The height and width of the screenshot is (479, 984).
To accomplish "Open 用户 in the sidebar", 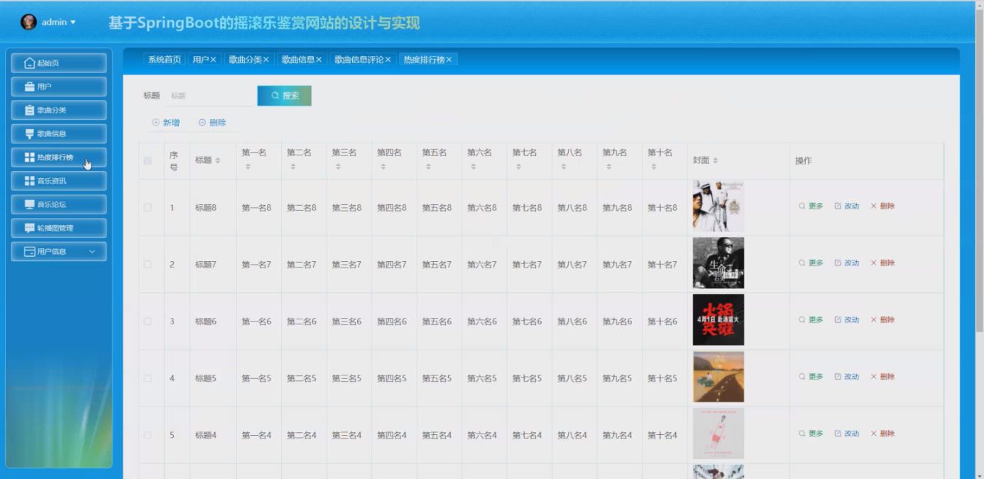I will 59,87.
